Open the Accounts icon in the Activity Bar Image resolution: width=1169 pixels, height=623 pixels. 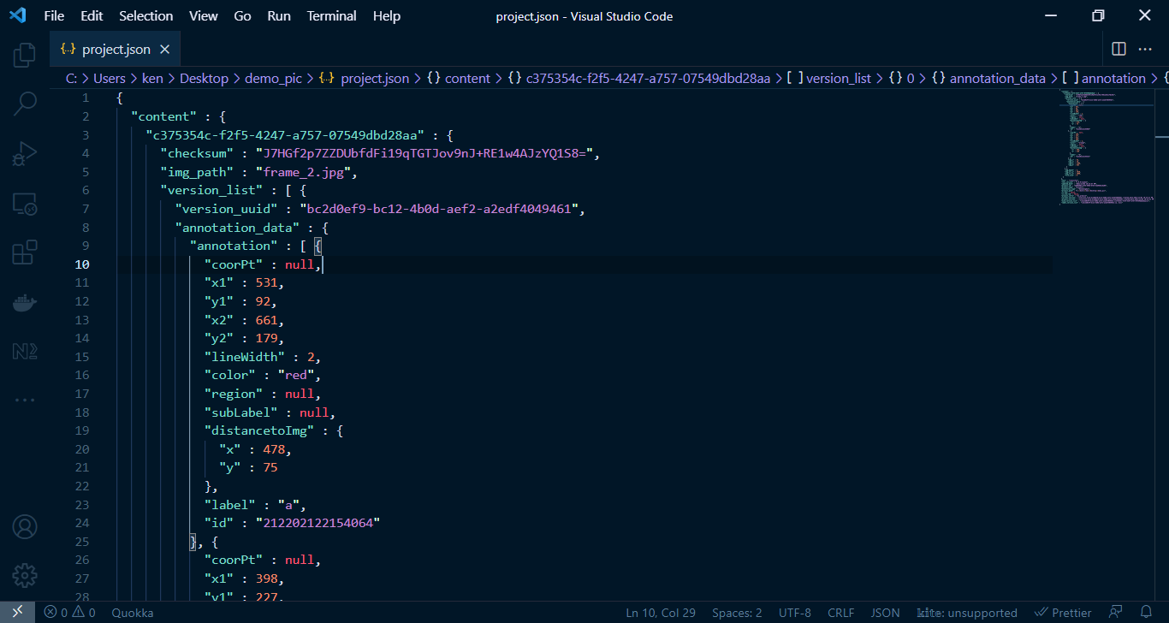coord(24,527)
